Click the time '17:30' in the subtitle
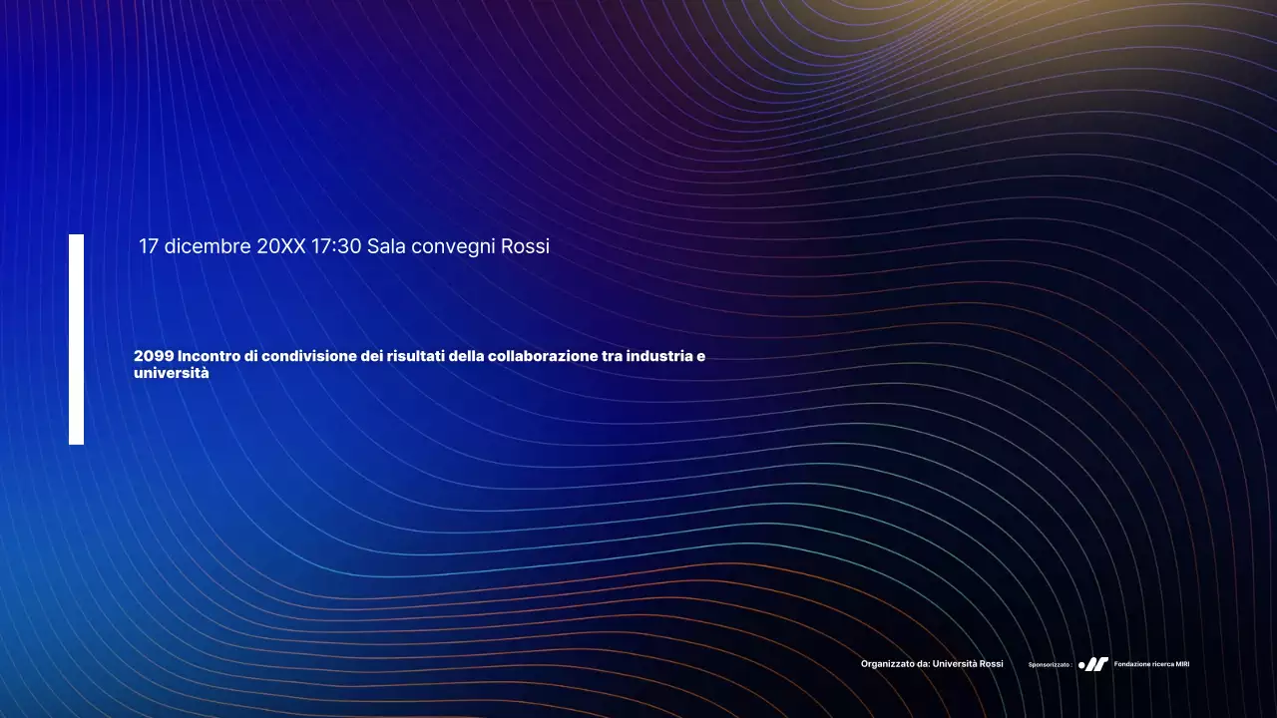 tap(336, 246)
